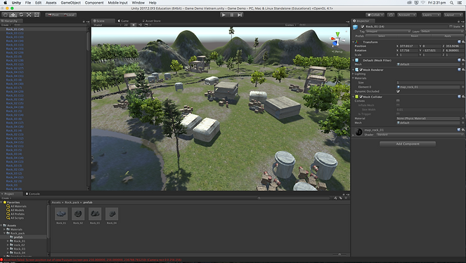Click the scene orientation gizmo
Screen dimensions: 466x263
(x=337, y=40)
